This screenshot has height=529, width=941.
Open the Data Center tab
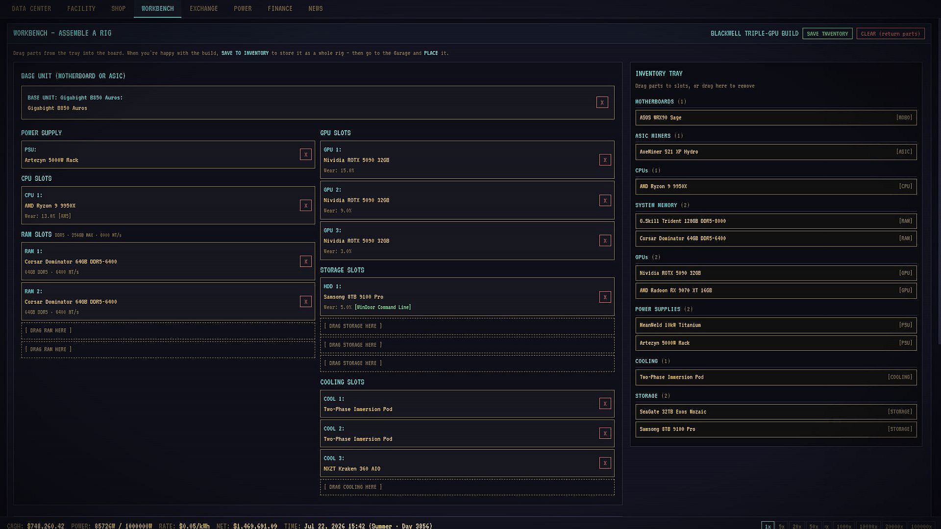click(31, 9)
